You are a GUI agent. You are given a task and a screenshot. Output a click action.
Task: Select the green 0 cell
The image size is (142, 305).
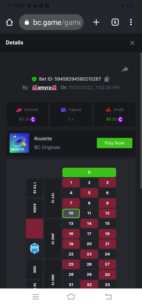[89, 172]
